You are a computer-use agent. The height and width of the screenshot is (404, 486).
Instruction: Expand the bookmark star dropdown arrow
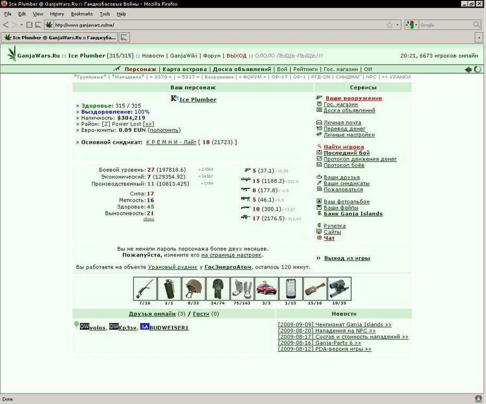397,25
